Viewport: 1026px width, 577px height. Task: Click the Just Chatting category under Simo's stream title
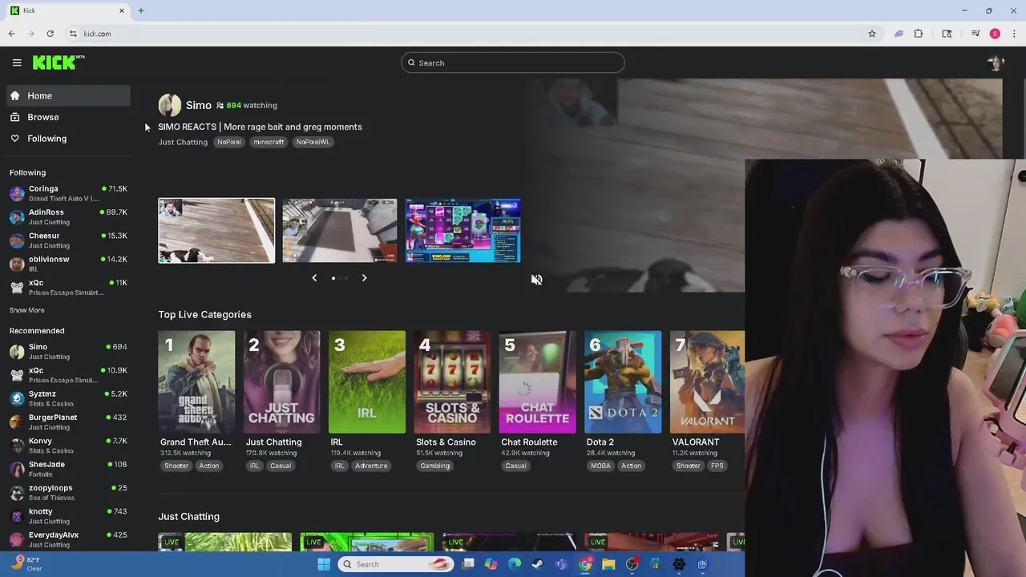pyautogui.click(x=183, y=142)
